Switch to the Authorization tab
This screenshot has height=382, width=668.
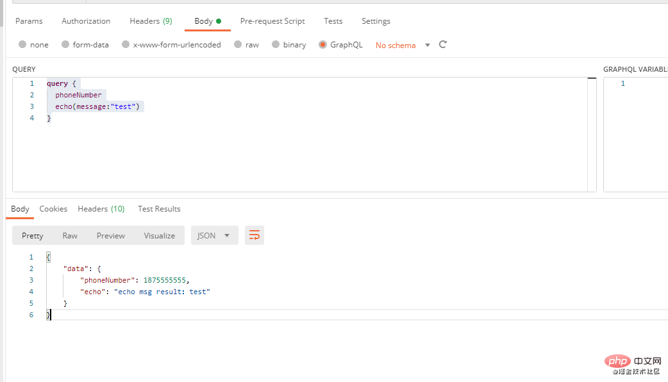(x=86, y=21)
